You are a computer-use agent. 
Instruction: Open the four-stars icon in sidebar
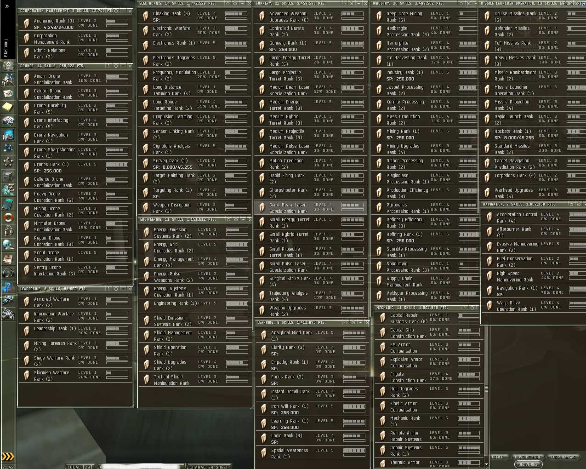tap(8, 162)
